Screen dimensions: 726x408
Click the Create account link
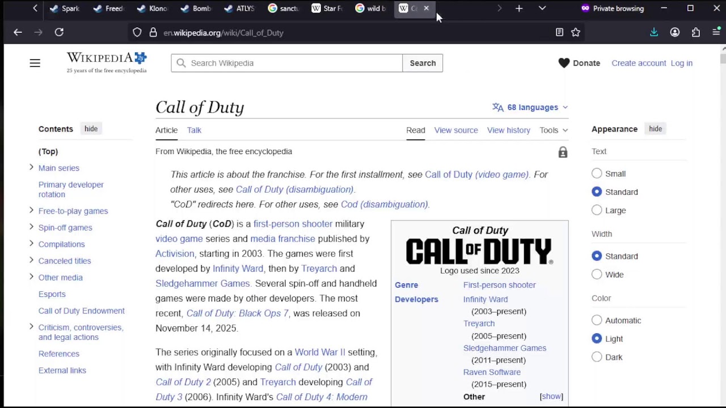click(639, 63)
